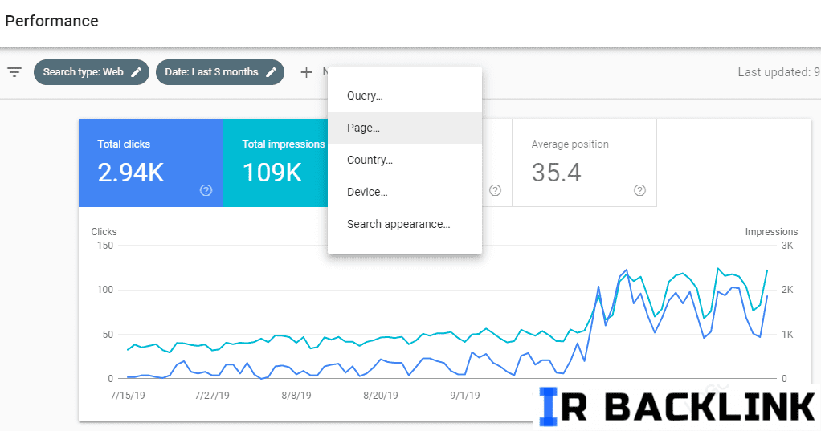
Task: Choose Page… in the filter menu
Action: 363,128
